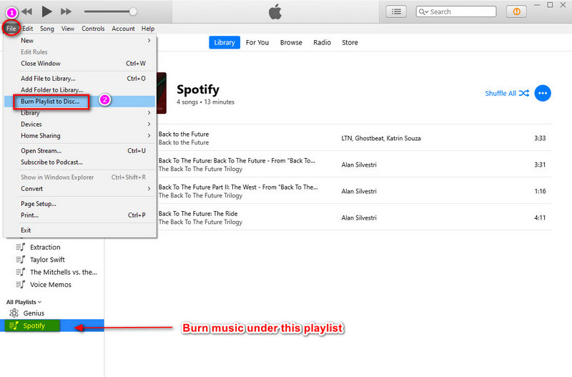572x377 pixels.
Task: Click the Search input field
Action: pyautogui.click(x=456, y=11)
